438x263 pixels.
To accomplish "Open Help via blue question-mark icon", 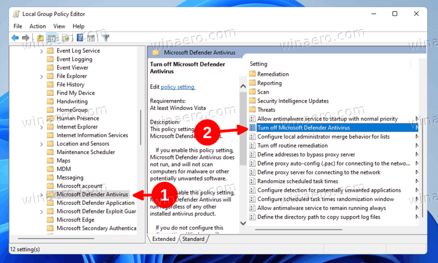I will point(80,38).
